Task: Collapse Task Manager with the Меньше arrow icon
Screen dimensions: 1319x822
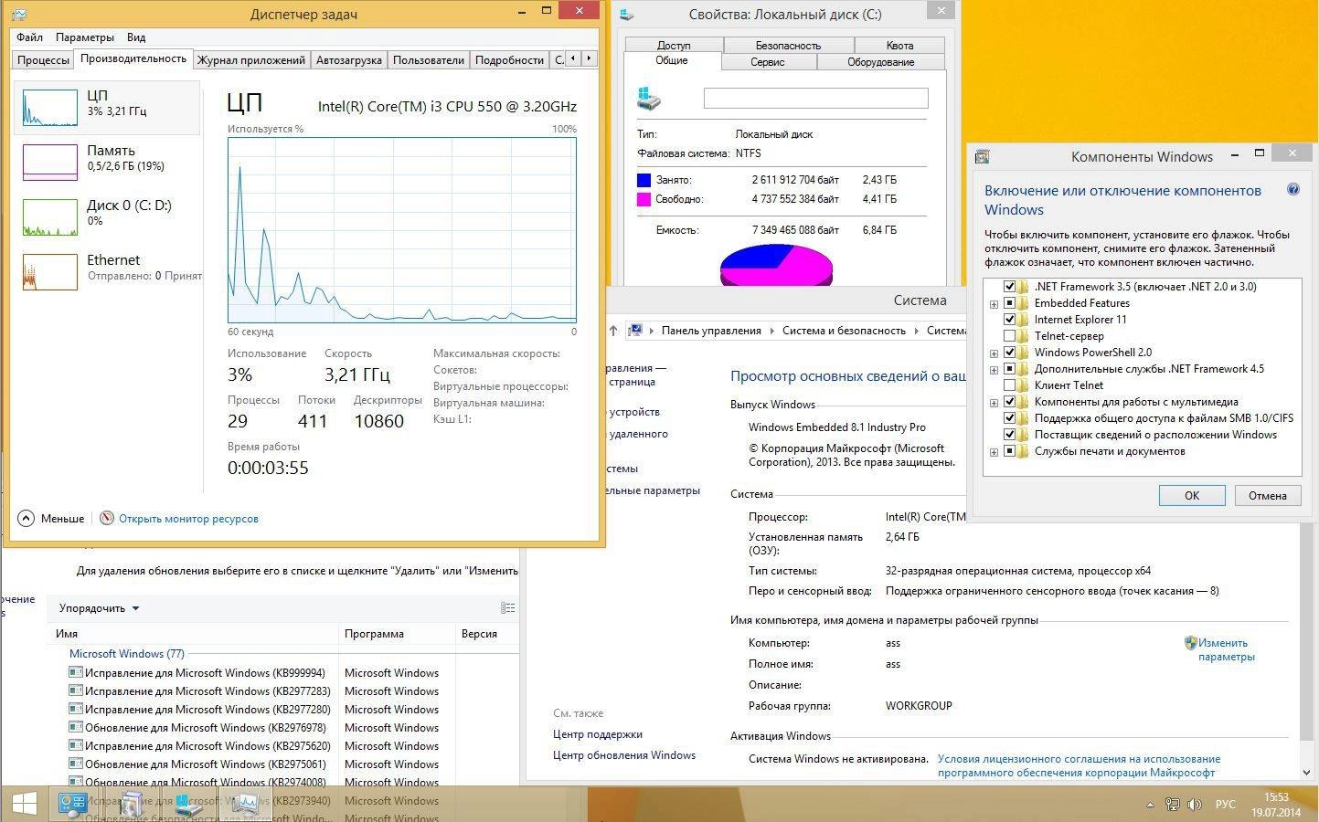Action: [x=26, y=518]
